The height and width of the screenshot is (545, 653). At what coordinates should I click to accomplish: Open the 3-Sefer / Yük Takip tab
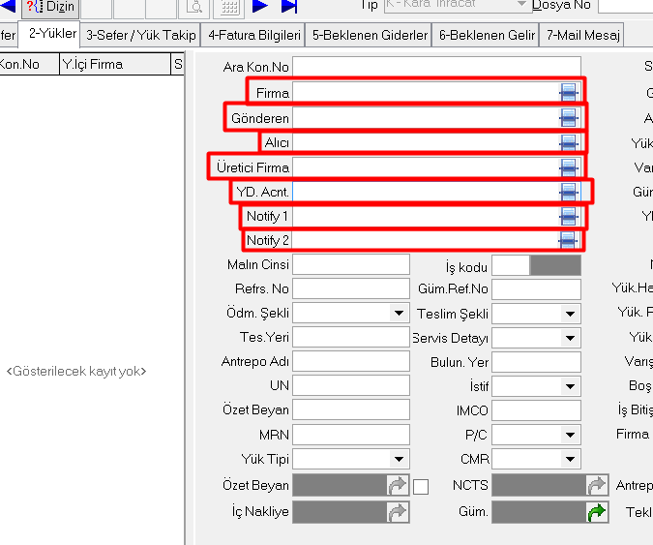[x=141, y=36]
